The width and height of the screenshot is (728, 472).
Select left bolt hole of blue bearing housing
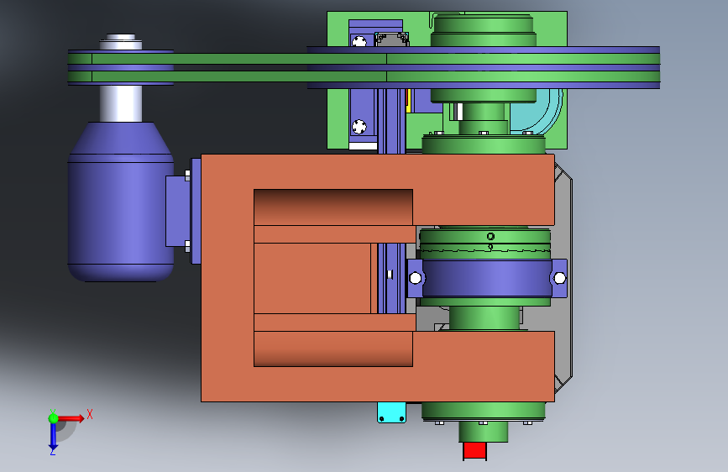[x=416, y=278]
